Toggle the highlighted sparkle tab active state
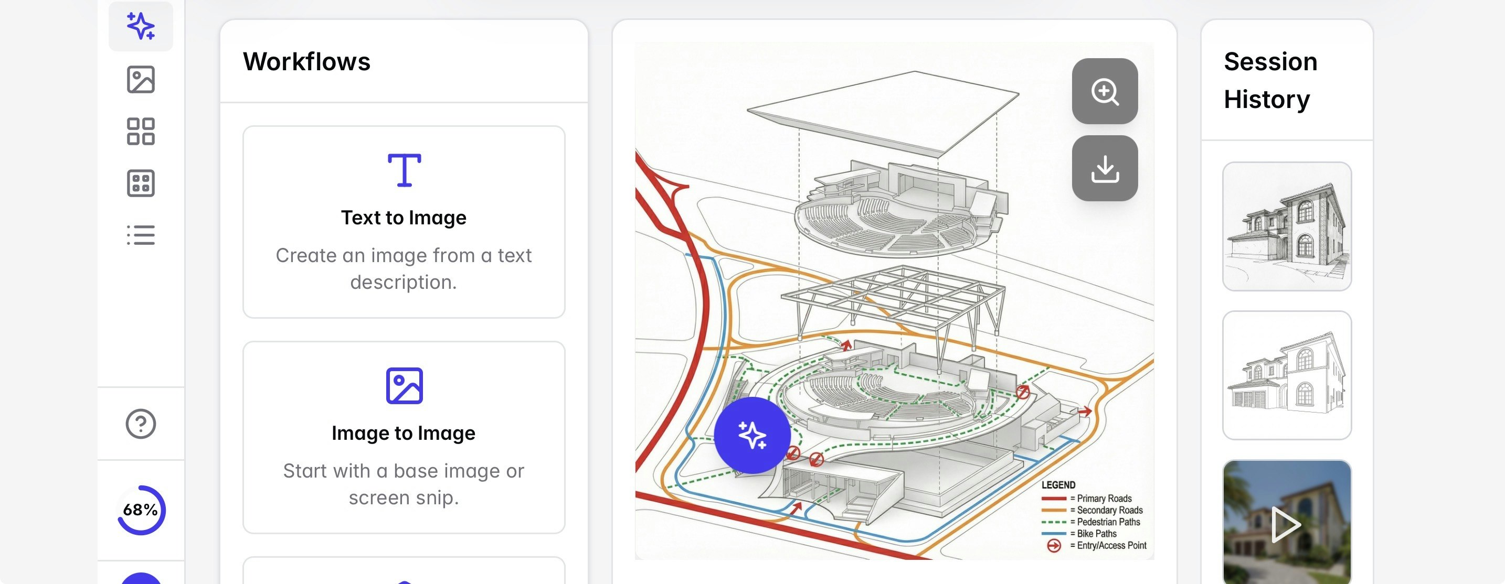This screenshot has width=1505, height=584. pos(140,26)
